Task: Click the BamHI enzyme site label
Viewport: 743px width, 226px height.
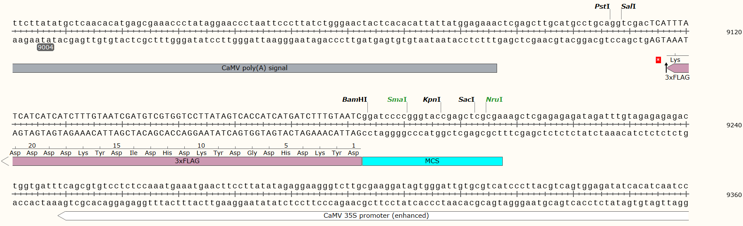Action: (x=354, y=100)
